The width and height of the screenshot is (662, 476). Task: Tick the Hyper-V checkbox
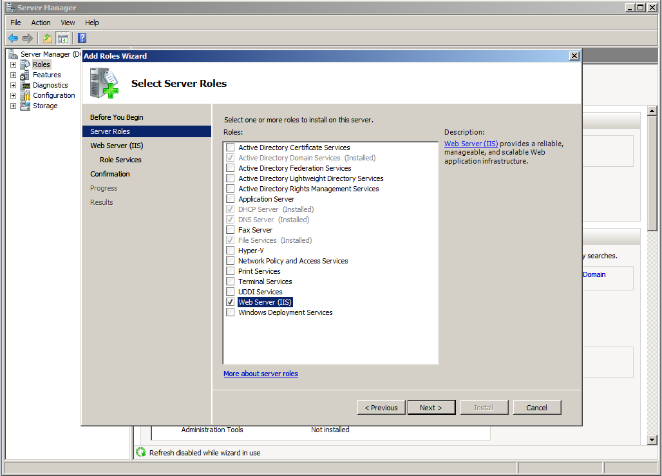point(230,251)
